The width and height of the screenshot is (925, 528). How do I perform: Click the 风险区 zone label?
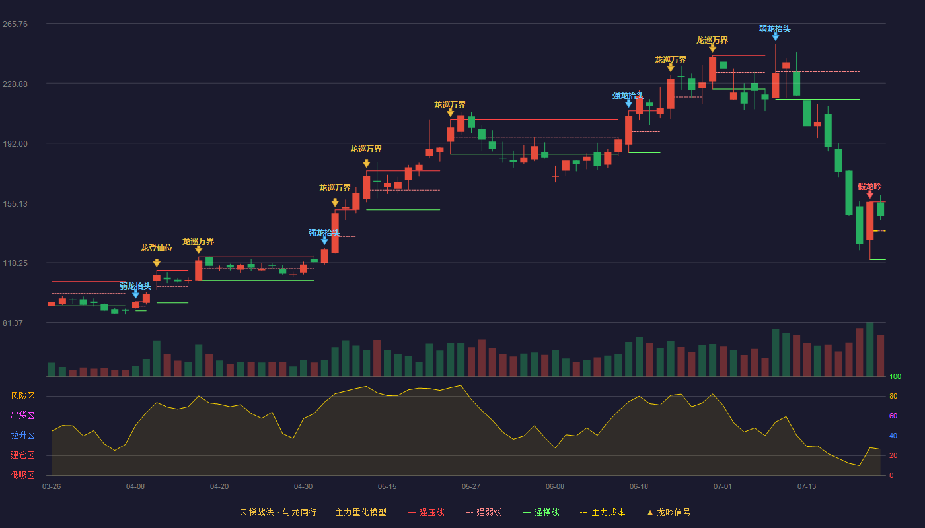click(22, 396)
